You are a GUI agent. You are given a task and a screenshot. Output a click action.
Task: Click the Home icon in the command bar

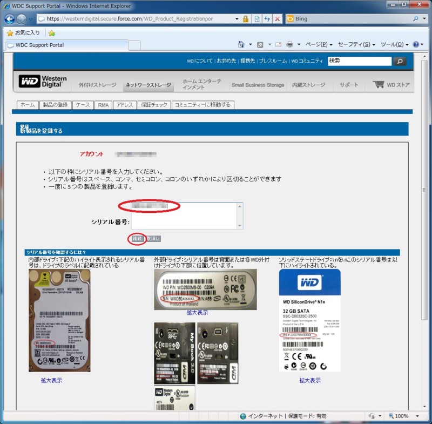tap(241, 44)
